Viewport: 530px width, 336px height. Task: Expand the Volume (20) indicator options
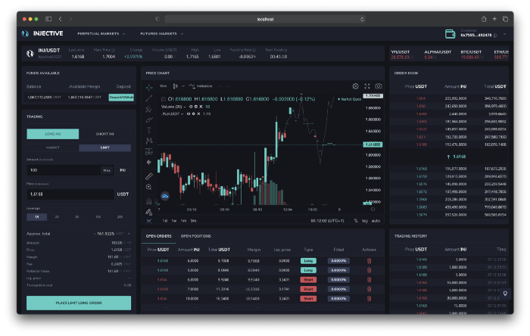tap(185, 107)
